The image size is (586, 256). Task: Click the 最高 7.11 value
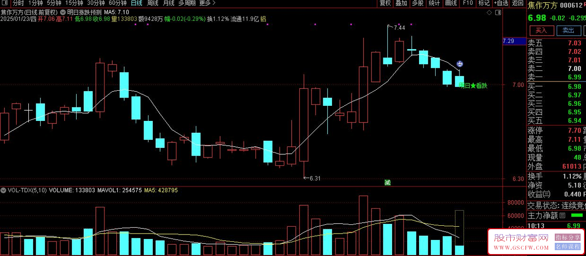[x=574, y=139]
